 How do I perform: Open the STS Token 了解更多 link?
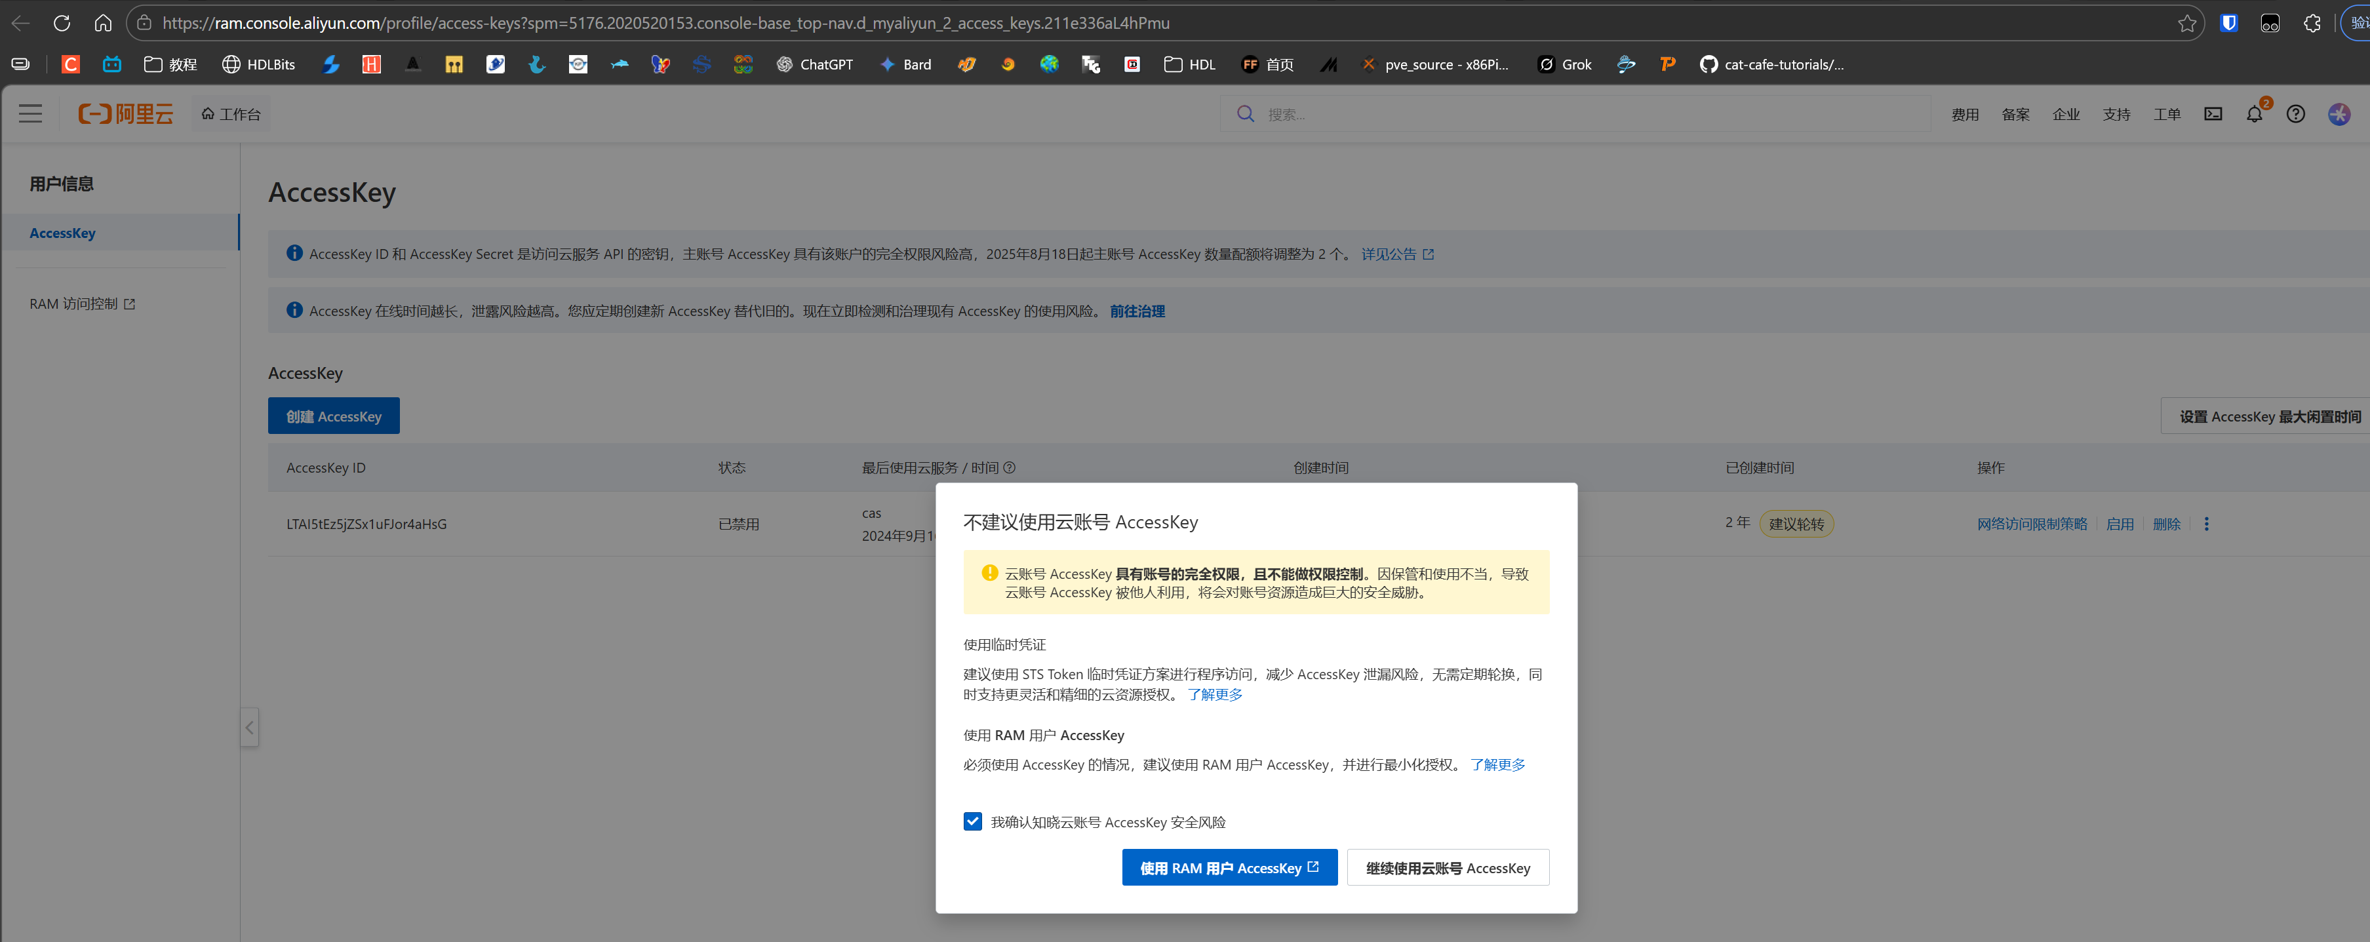pyautogui.click(x=1214, y=695)
